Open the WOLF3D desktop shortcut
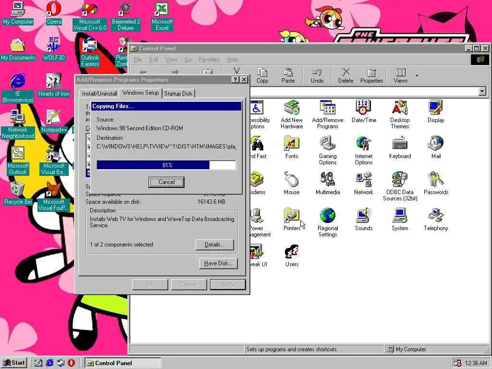 click(x=54, y=49)
